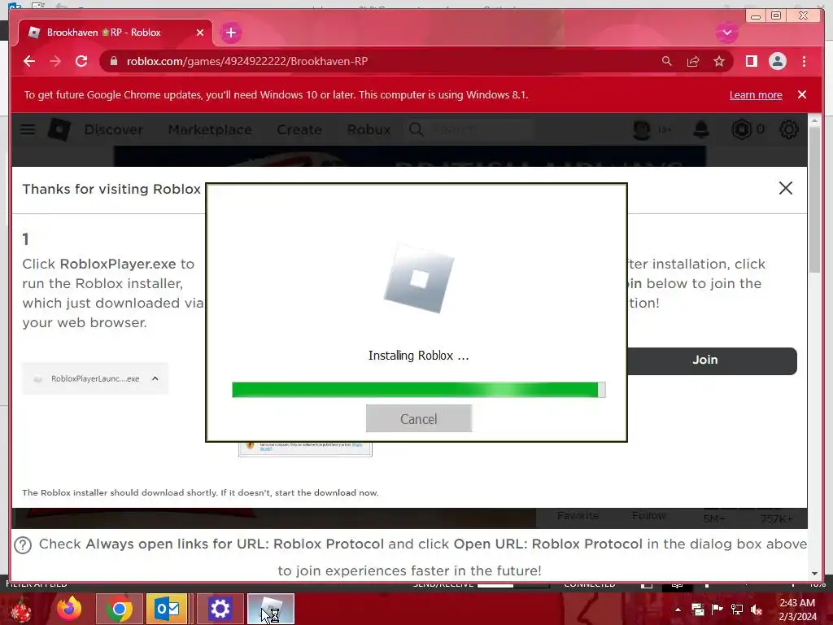Click the Roblox installer taskbar item

(270, 609)
